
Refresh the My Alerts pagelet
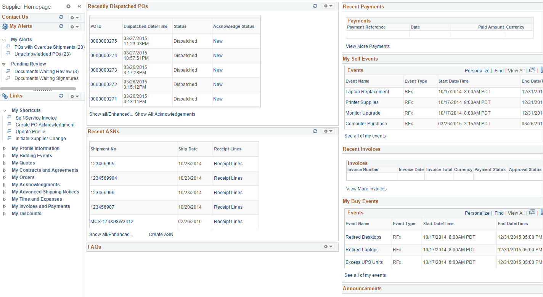pyautogui.click(x=61, y=26)
